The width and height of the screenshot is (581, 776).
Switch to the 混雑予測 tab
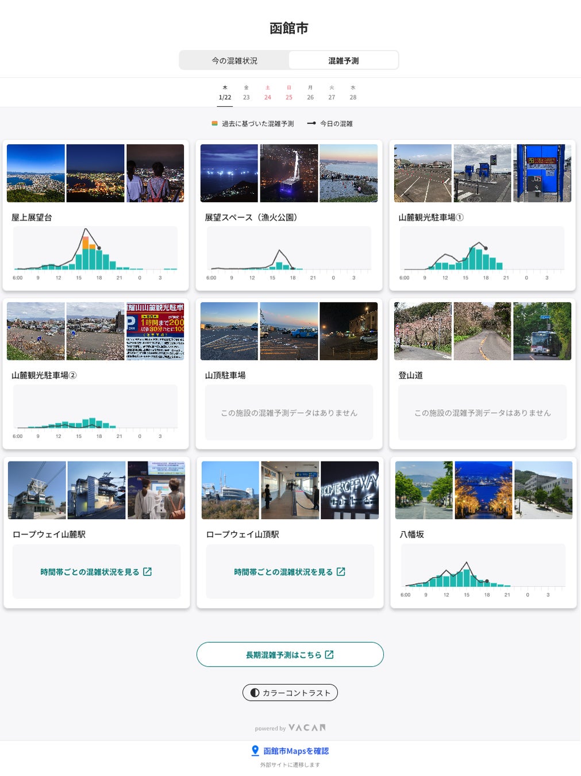pyautogui.click(x=344, y=60)
